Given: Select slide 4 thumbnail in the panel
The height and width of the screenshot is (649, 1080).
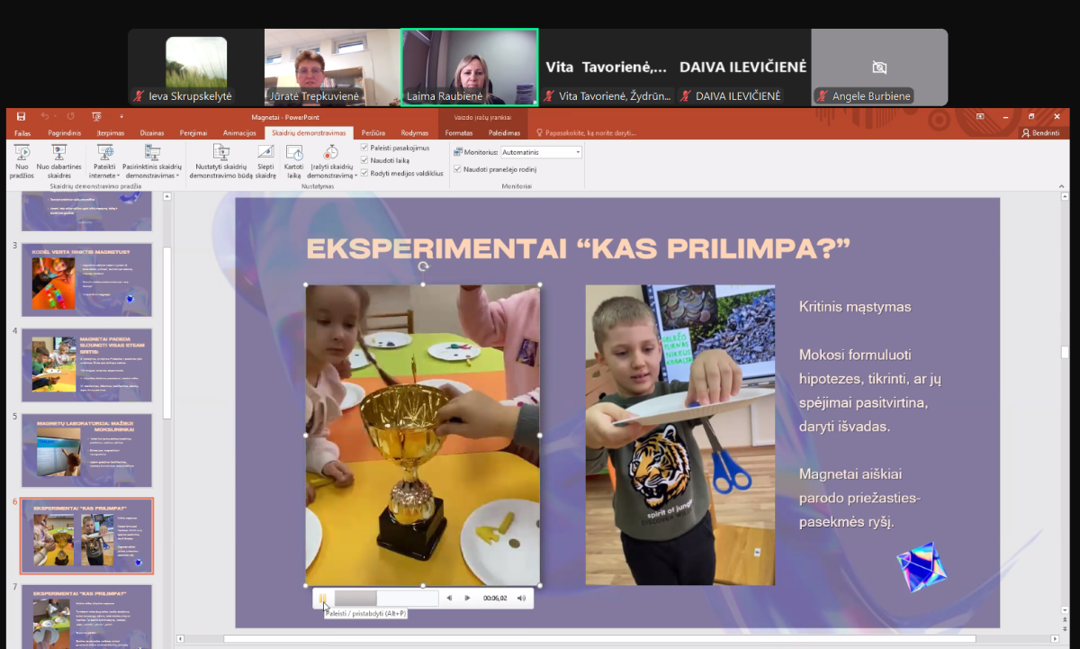Looking at the screenshot, I should pos(86,365).
